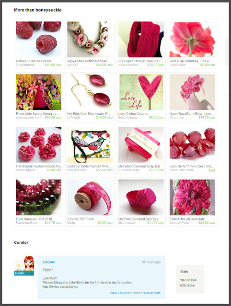Open the raspberries Berries photo thumbnail
Viewport: 231px width, 306px height.
tap(38, 39)
